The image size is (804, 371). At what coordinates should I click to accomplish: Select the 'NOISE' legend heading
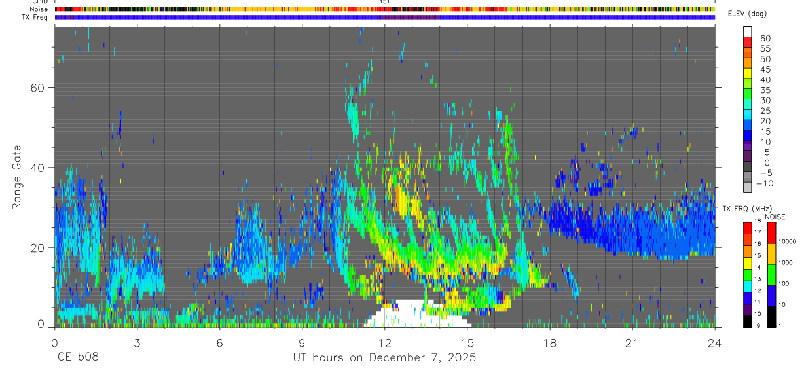tap(775, 217)
